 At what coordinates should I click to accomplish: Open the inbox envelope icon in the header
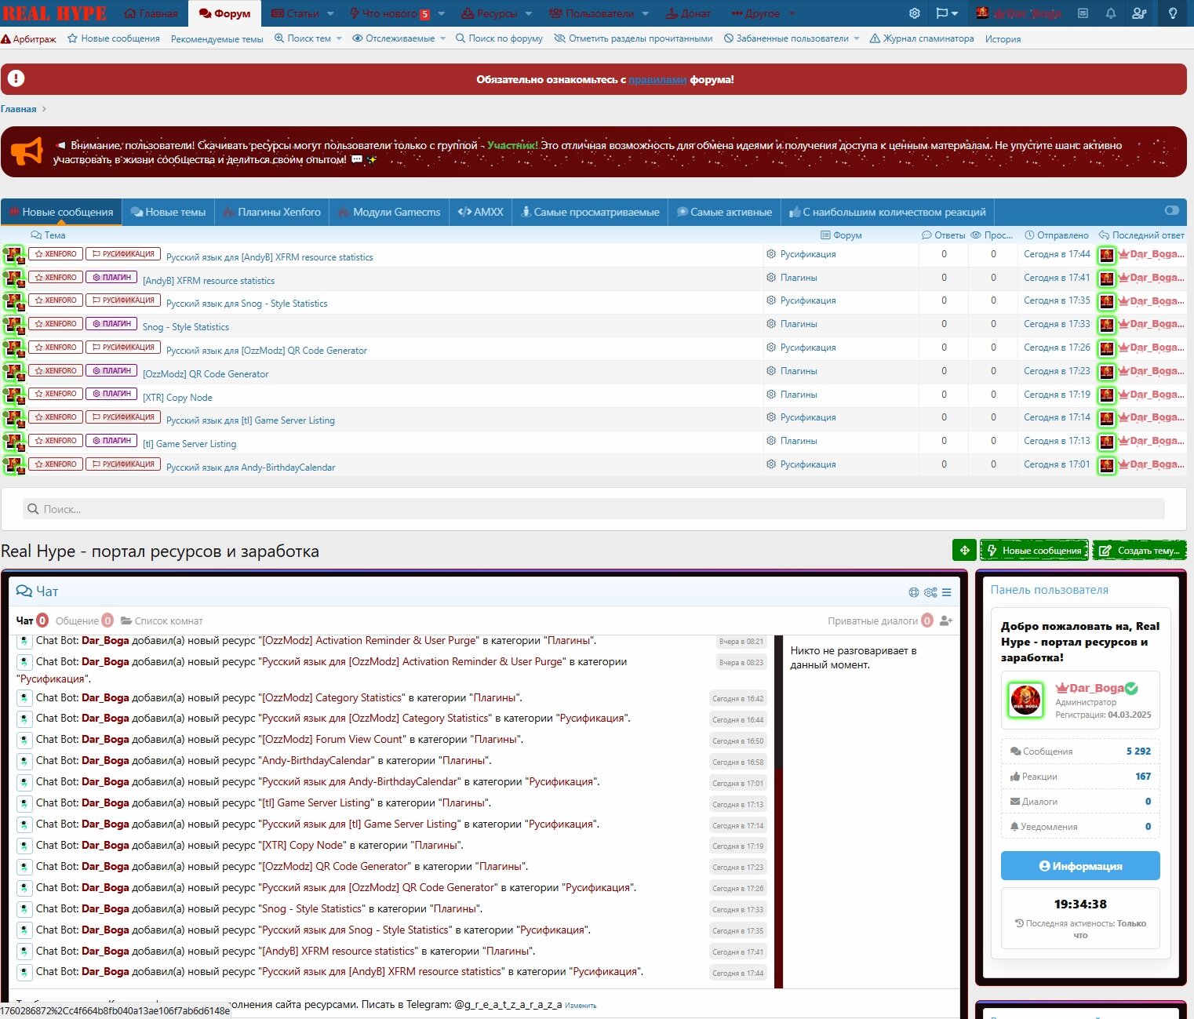1083,13
